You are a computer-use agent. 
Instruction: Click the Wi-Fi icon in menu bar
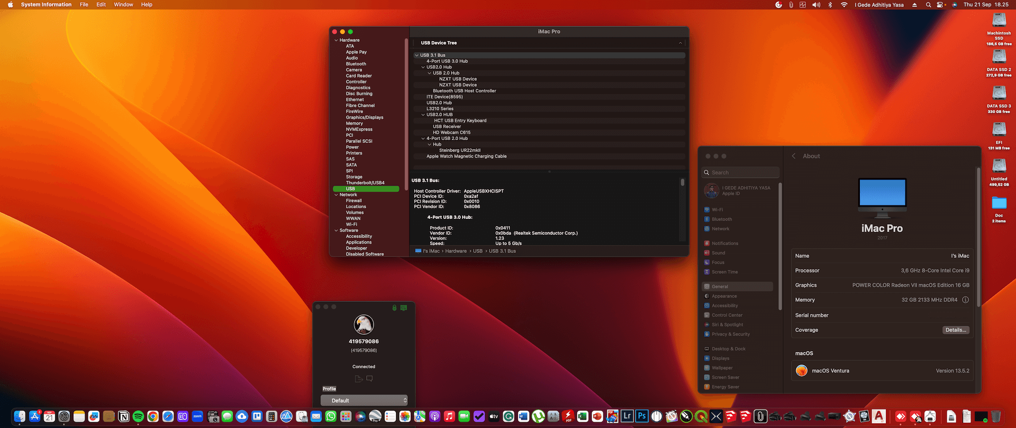click(x=844, y=5)
